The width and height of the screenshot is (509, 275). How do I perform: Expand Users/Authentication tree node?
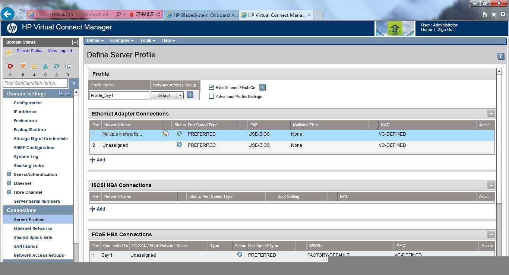tap(9, 174)
